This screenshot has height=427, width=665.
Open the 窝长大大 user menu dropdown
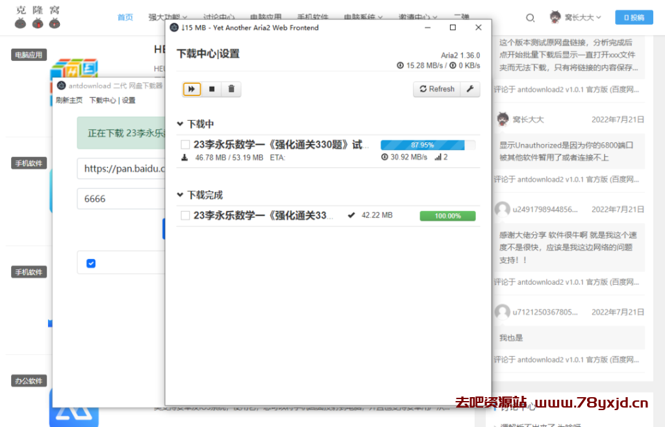(575, 18)
